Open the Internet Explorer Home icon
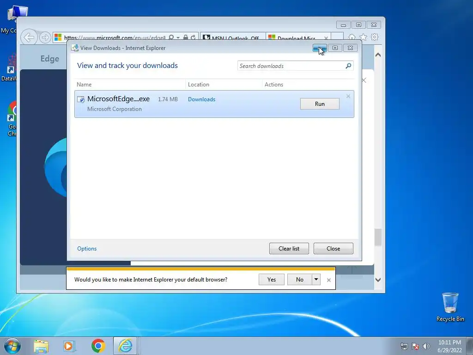This screenshot has width=473, height=355. point(352,37)
